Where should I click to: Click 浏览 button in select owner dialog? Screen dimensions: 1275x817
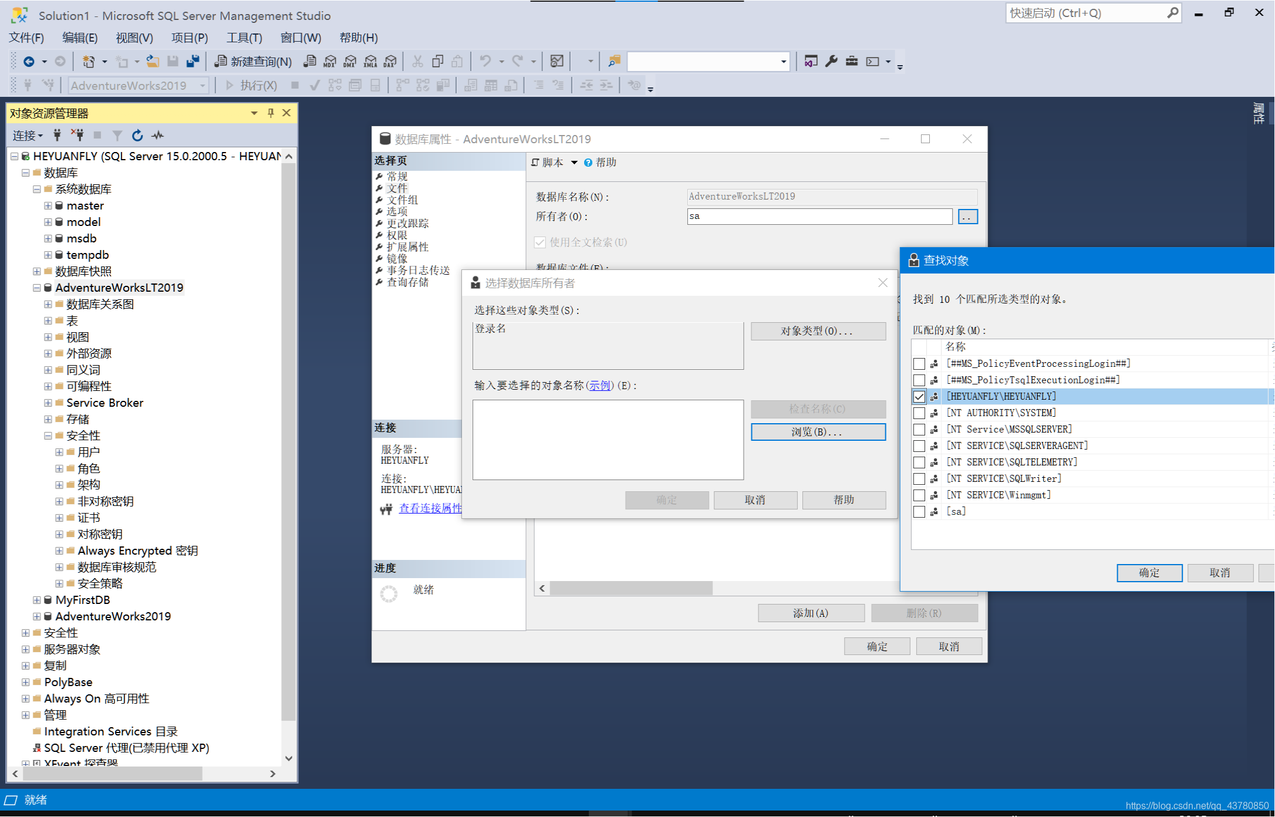(814, 431)
